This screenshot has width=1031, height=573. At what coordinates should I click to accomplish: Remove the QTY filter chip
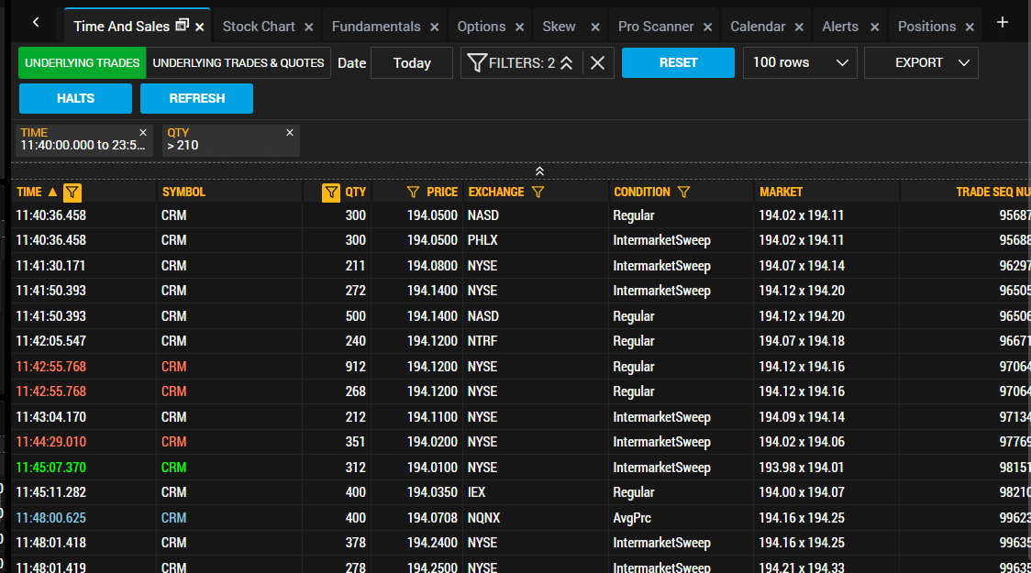(290, 133)
